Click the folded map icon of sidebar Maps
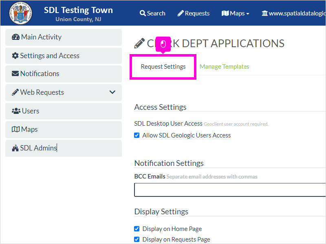The width and height of the screenshot is (326, 244). point(15,129)
